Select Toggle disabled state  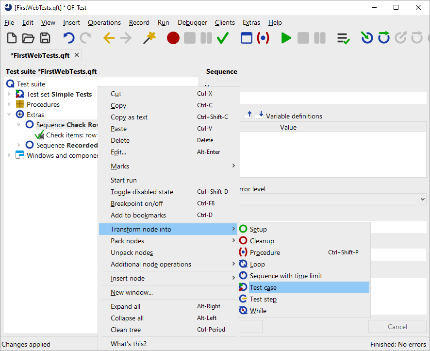pyautogui.click(x=169, y=192)
